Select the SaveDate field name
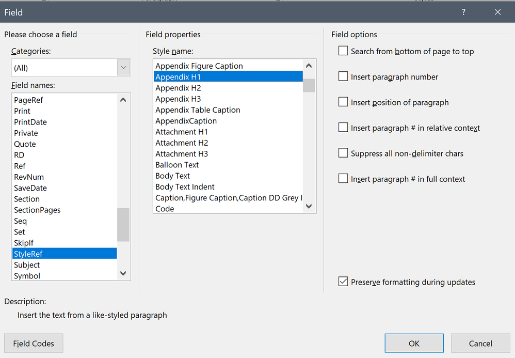Viewport: 515px width, 358px height. 30,188
